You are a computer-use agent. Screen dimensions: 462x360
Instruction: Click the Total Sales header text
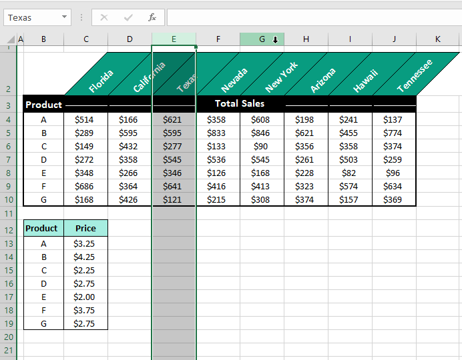click(x=240, y=103)
